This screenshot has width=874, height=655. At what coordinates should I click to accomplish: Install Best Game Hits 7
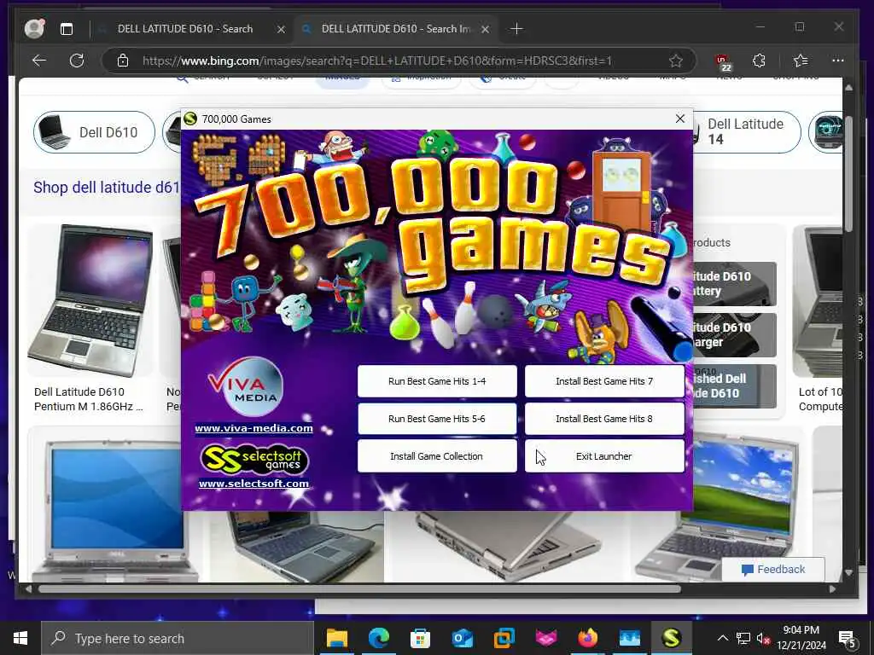(604, 381)
